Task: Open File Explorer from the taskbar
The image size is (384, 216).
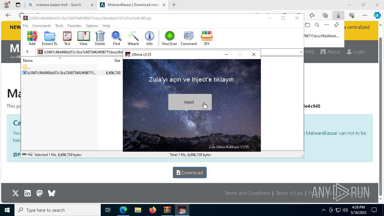Action: coord(138,210)
